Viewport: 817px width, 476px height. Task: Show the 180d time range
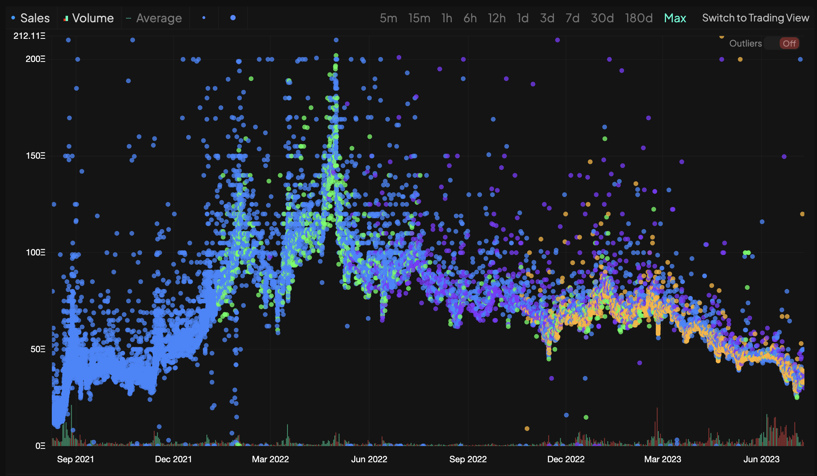(638, 18)
